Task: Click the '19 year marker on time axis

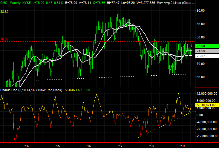Action: pos(183,146)
